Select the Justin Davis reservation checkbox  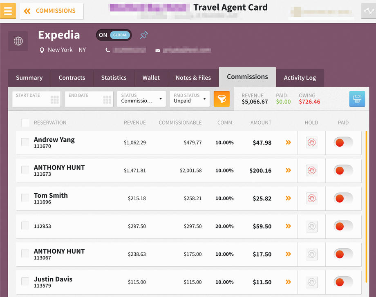[25, 281]
